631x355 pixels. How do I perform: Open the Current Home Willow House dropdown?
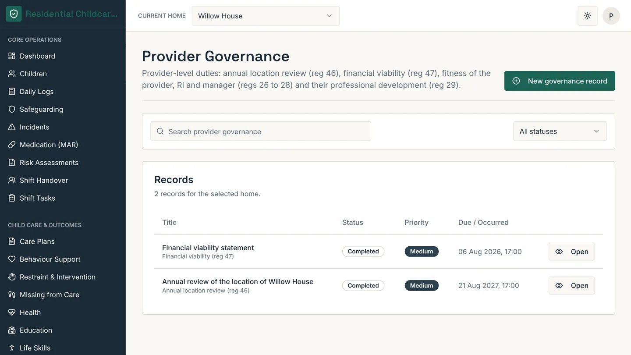coord(266,16)
